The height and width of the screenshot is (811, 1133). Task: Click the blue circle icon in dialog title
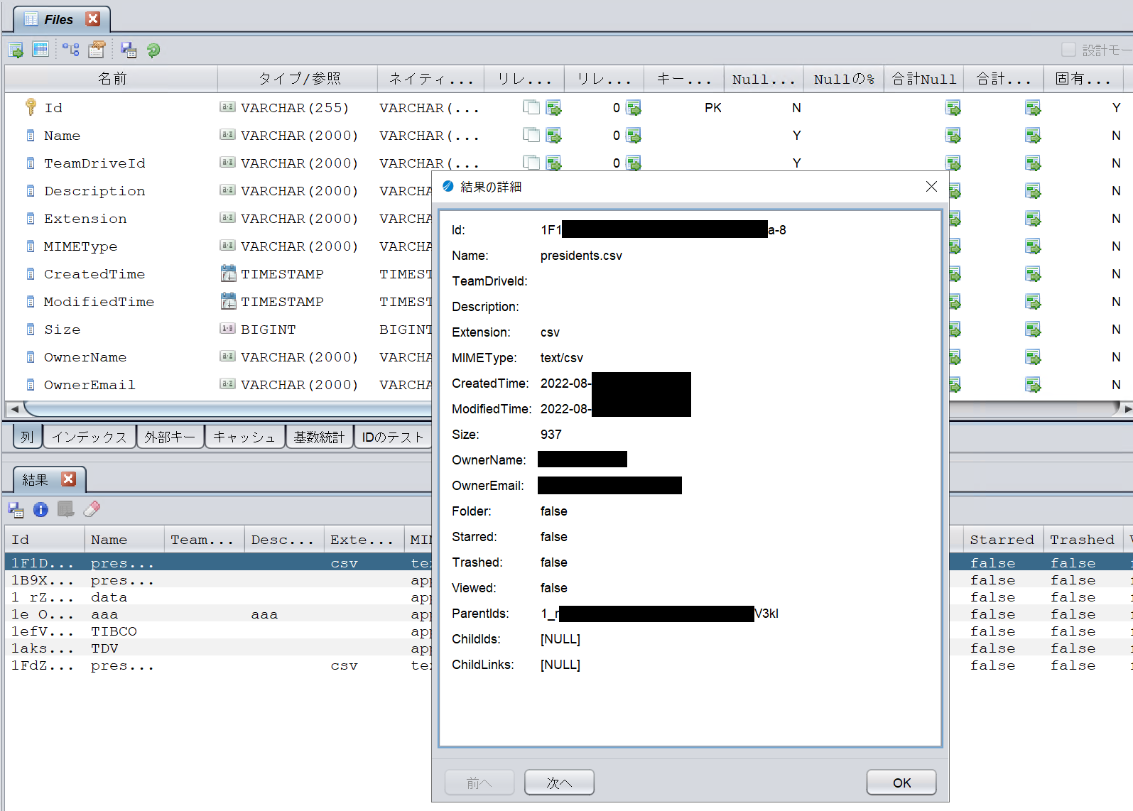tap(448, 186)
